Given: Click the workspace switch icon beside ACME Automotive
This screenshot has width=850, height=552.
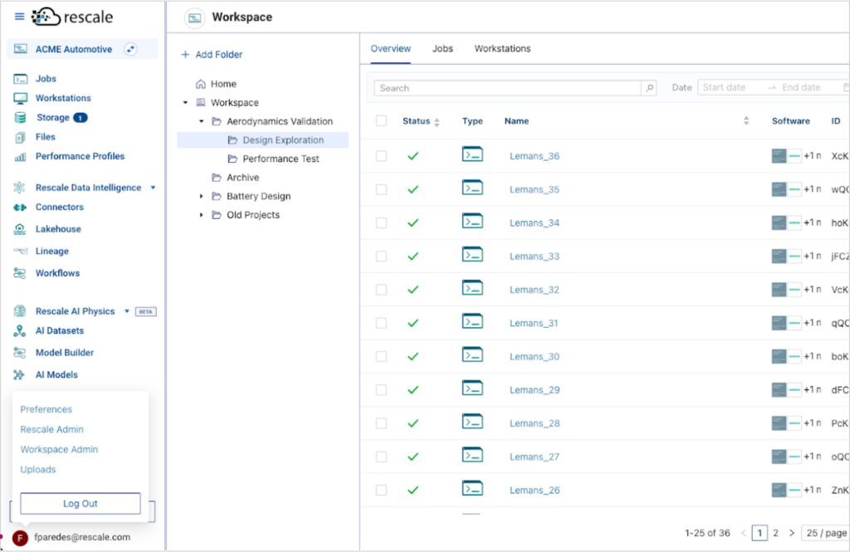Looking at the screenshot, I should coord(130,50).
